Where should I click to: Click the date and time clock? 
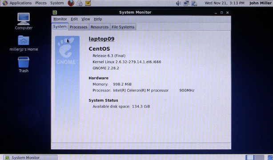click(x=225, y=3)
